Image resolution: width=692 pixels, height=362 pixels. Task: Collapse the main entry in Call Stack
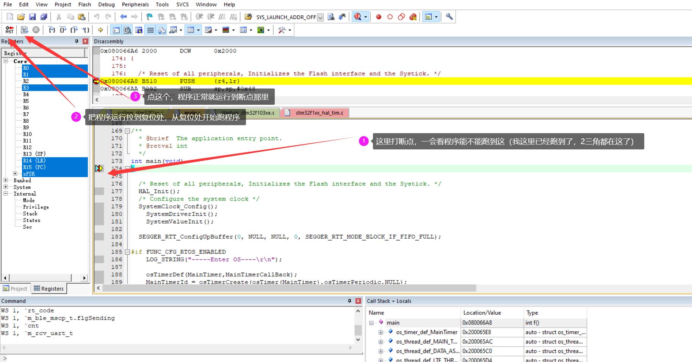[371, 323]
